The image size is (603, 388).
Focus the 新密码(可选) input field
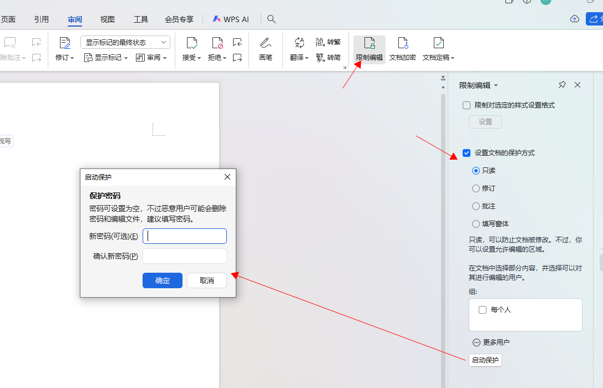click(x=185, y=236)
